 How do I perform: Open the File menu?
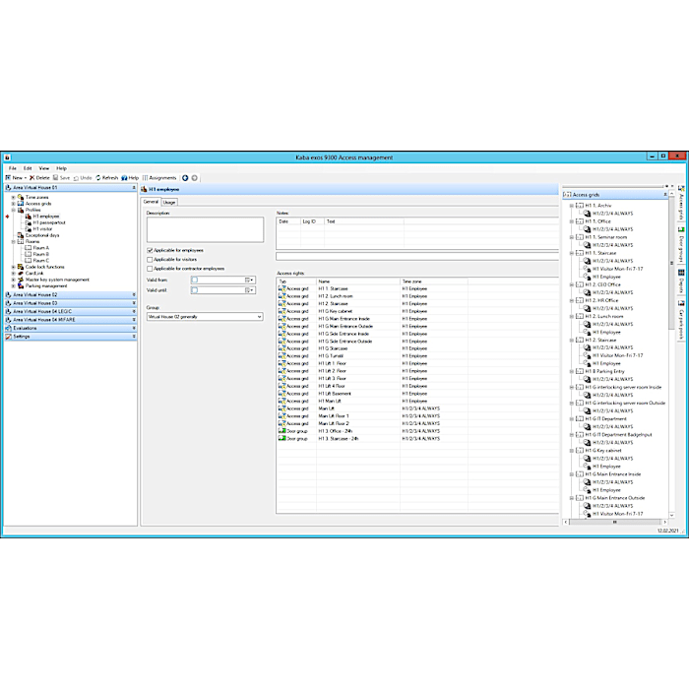(x=13, y=168)
